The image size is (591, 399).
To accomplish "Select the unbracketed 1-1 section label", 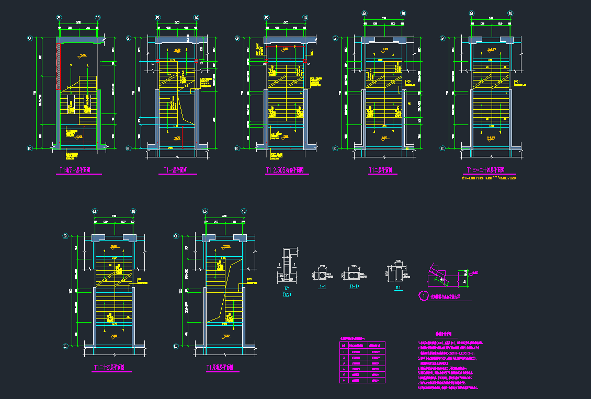I will coord(323,287).
